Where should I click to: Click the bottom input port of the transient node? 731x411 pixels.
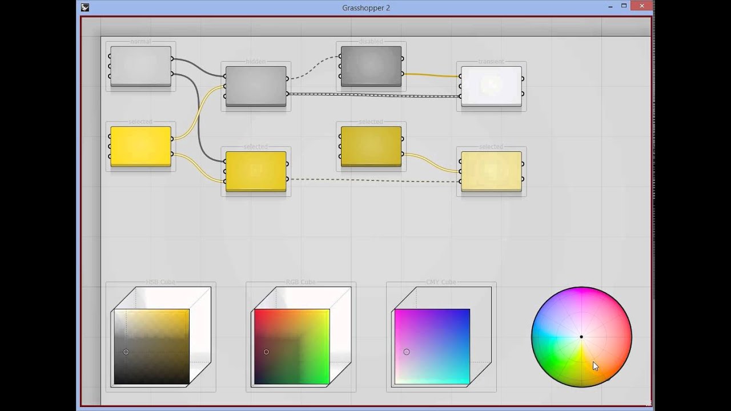461,96
